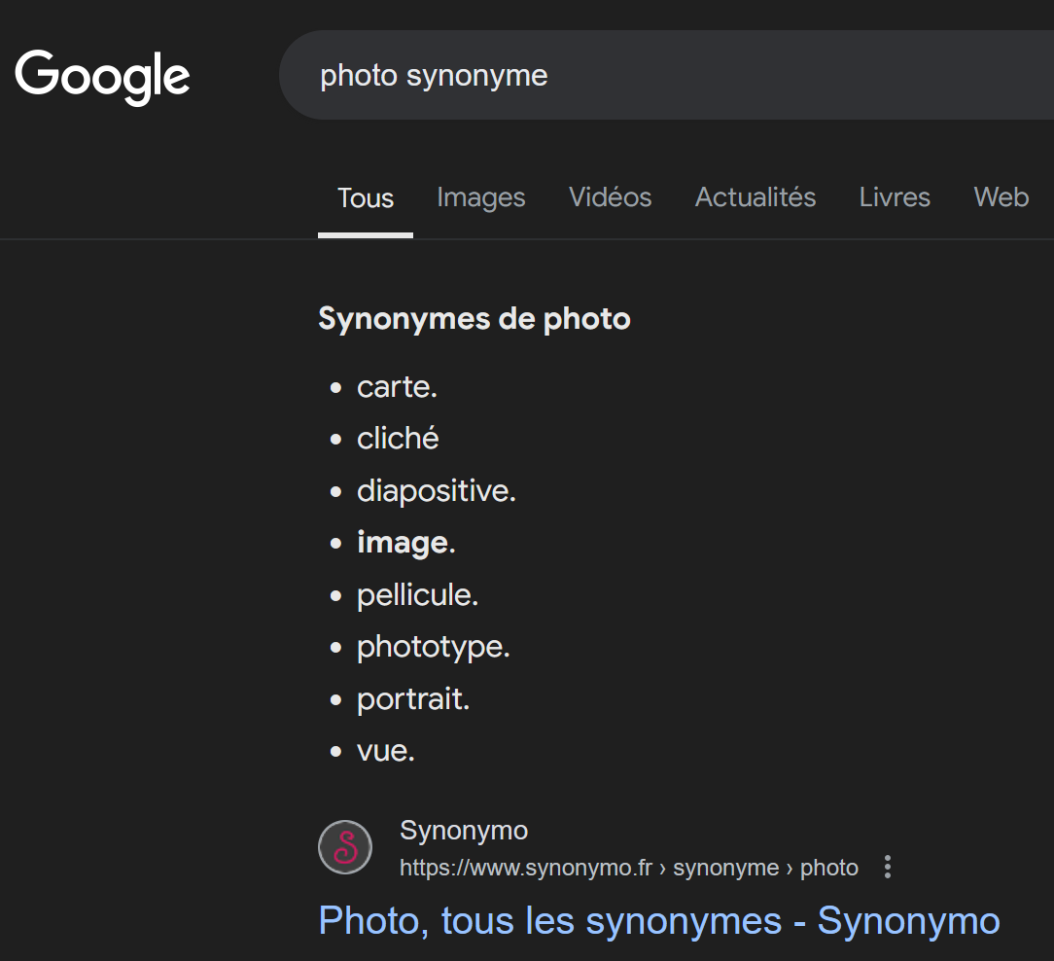
Task: Click the synonym "pellicule"
Action: point(416,595)
